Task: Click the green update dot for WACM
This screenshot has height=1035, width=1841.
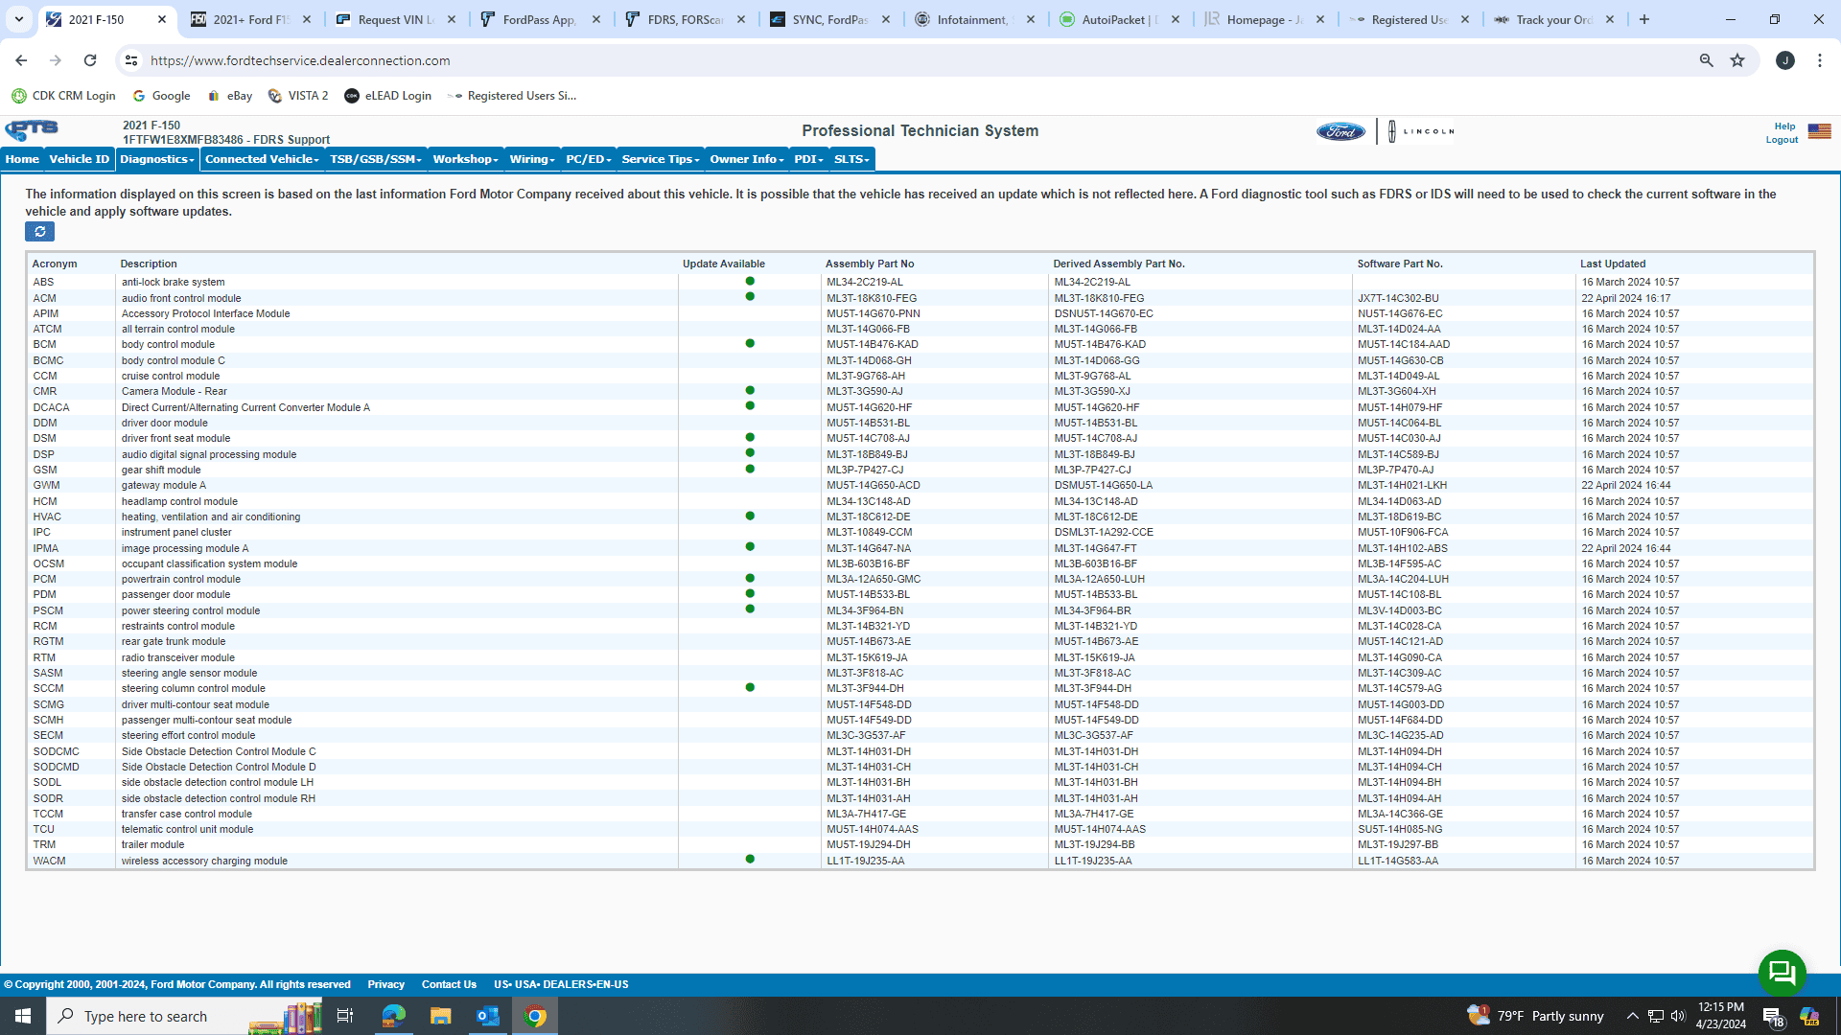Action: tap(750, 859)
